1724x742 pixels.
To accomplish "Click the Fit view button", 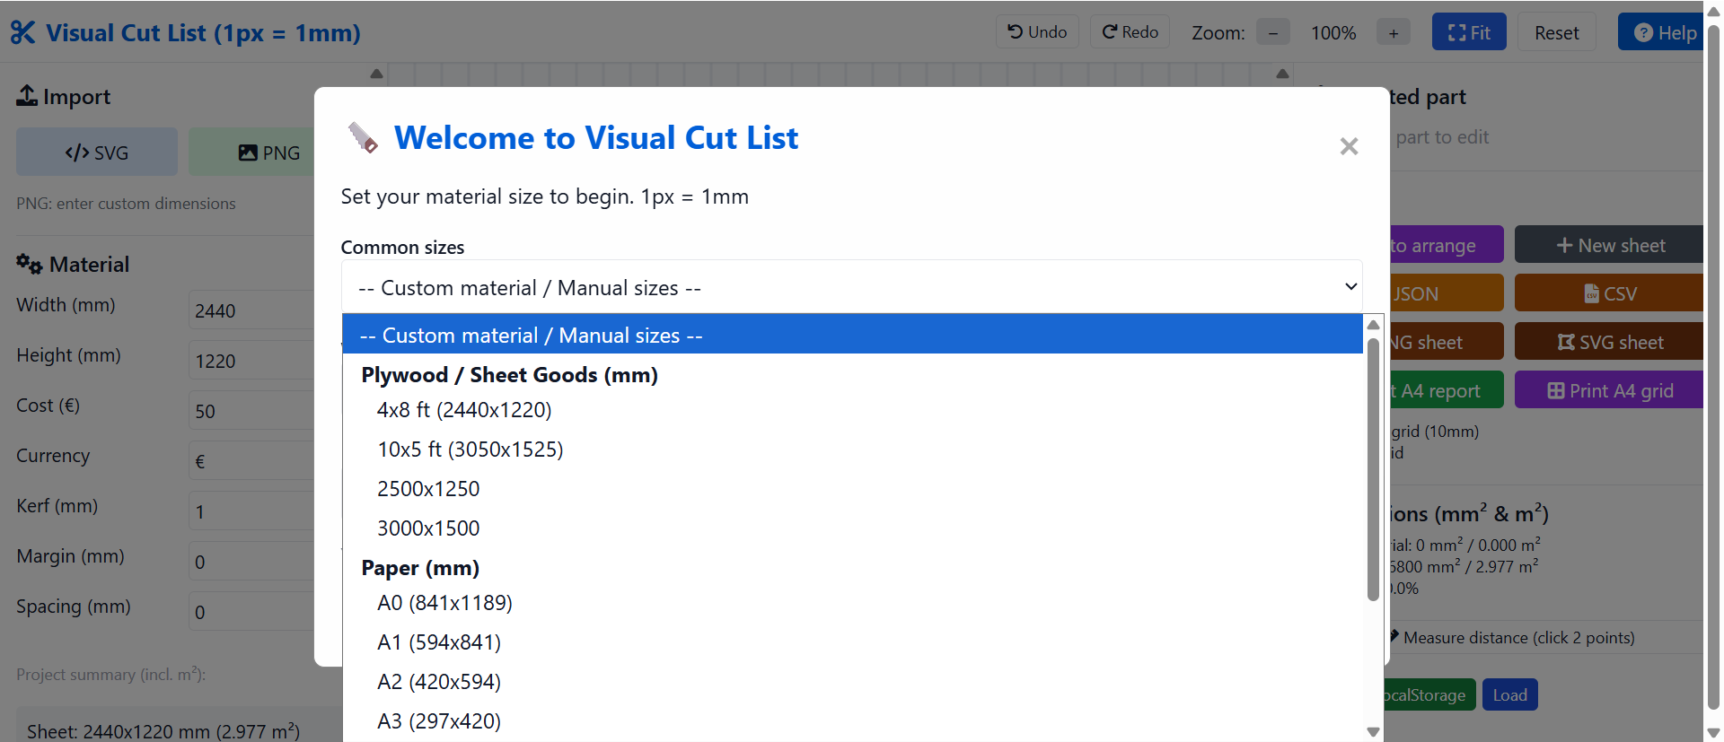I will click(1469, 32).
